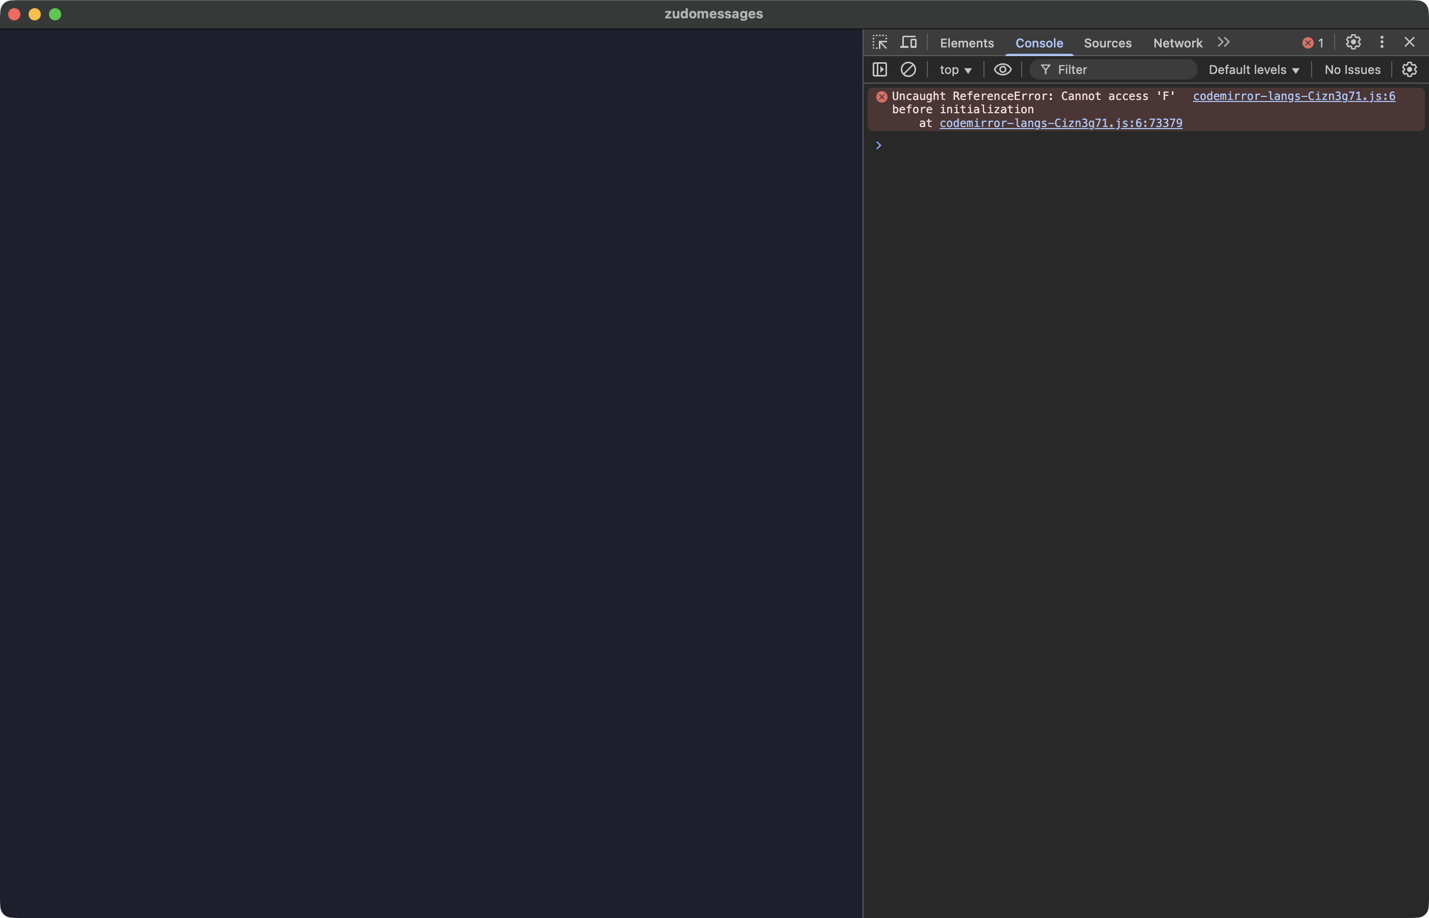
Task: Create a live expression with the eye icon
Action: point(1002,69)
